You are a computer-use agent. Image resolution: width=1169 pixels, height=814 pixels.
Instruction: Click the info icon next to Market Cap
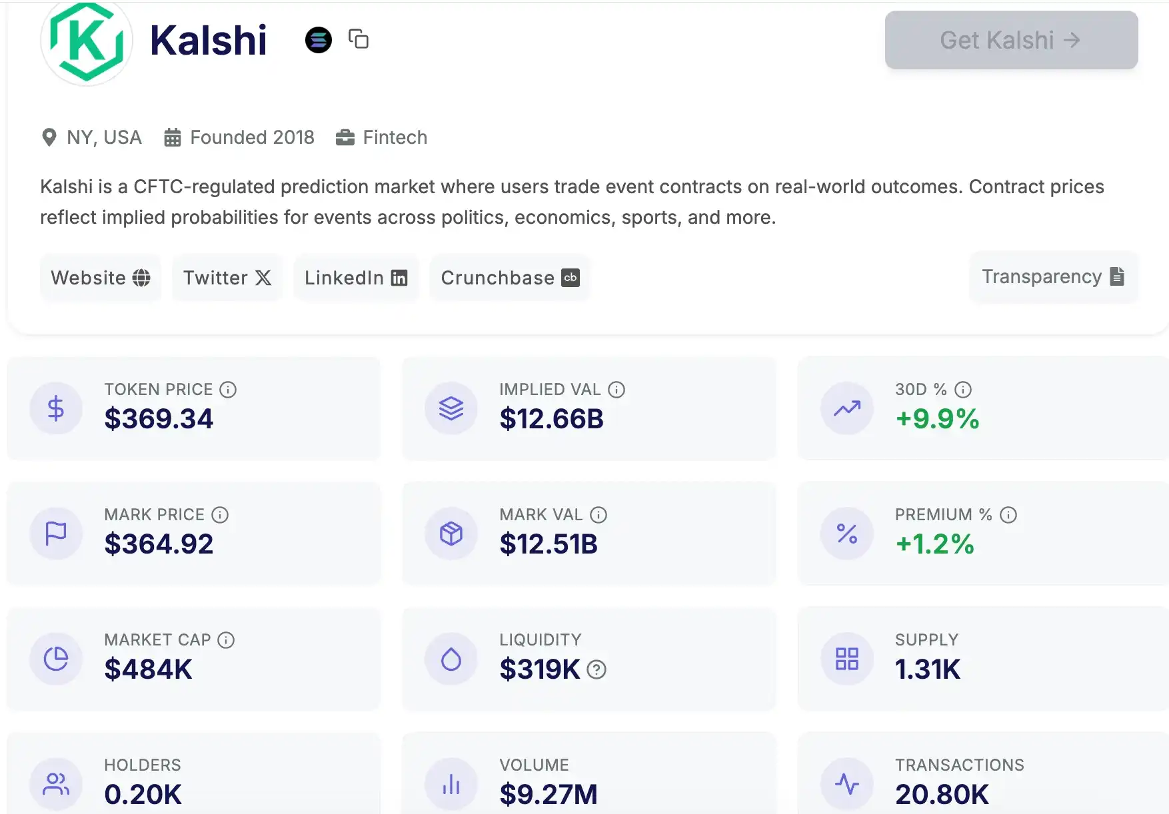[226, 640]
